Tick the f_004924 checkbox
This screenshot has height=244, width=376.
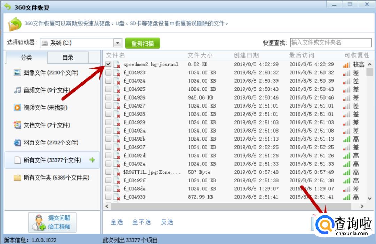coord(108,80)
